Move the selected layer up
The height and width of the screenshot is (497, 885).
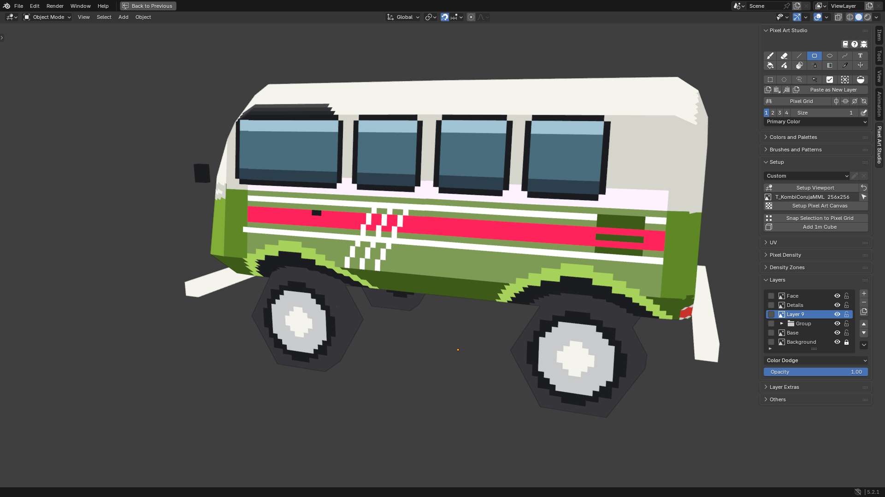864,324
